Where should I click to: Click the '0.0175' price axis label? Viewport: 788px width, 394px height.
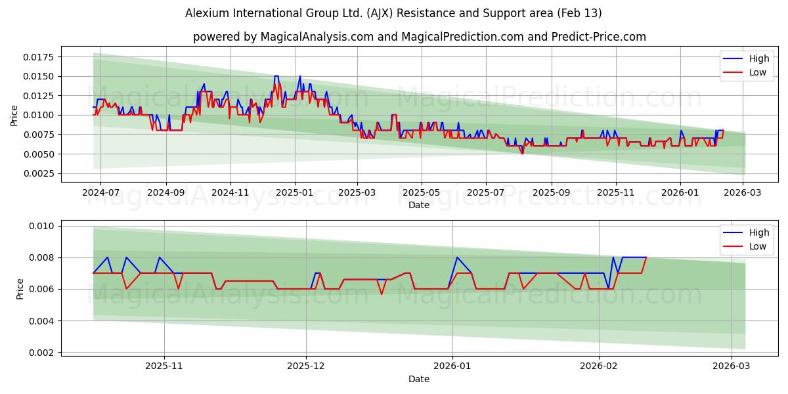pyautogui.click(x=40, y=58)
